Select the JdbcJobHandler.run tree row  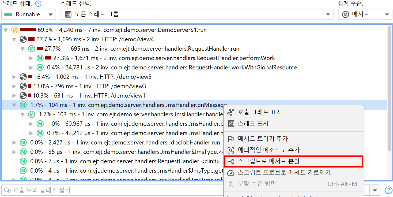[x=125, y=143]
